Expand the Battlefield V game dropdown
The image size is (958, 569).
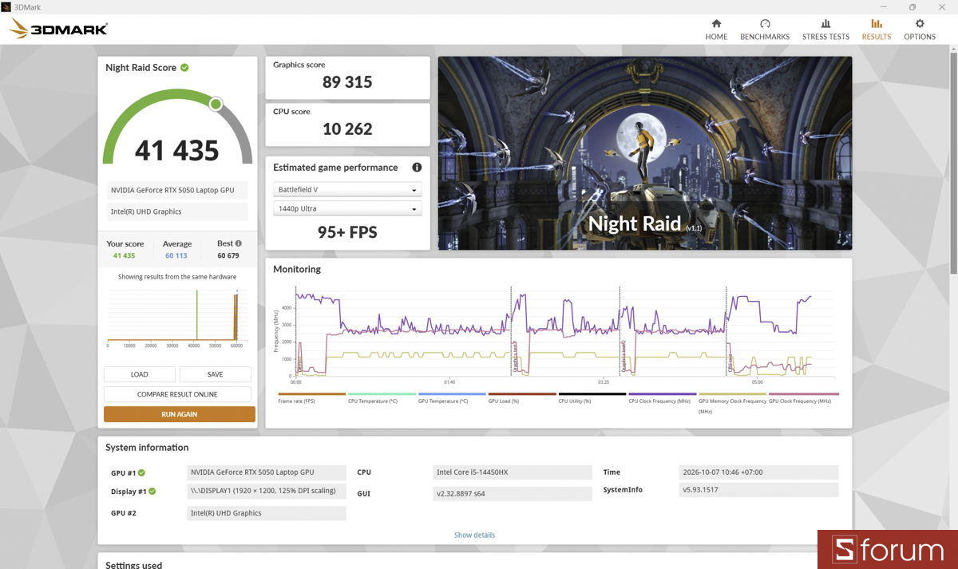point(347,190)
